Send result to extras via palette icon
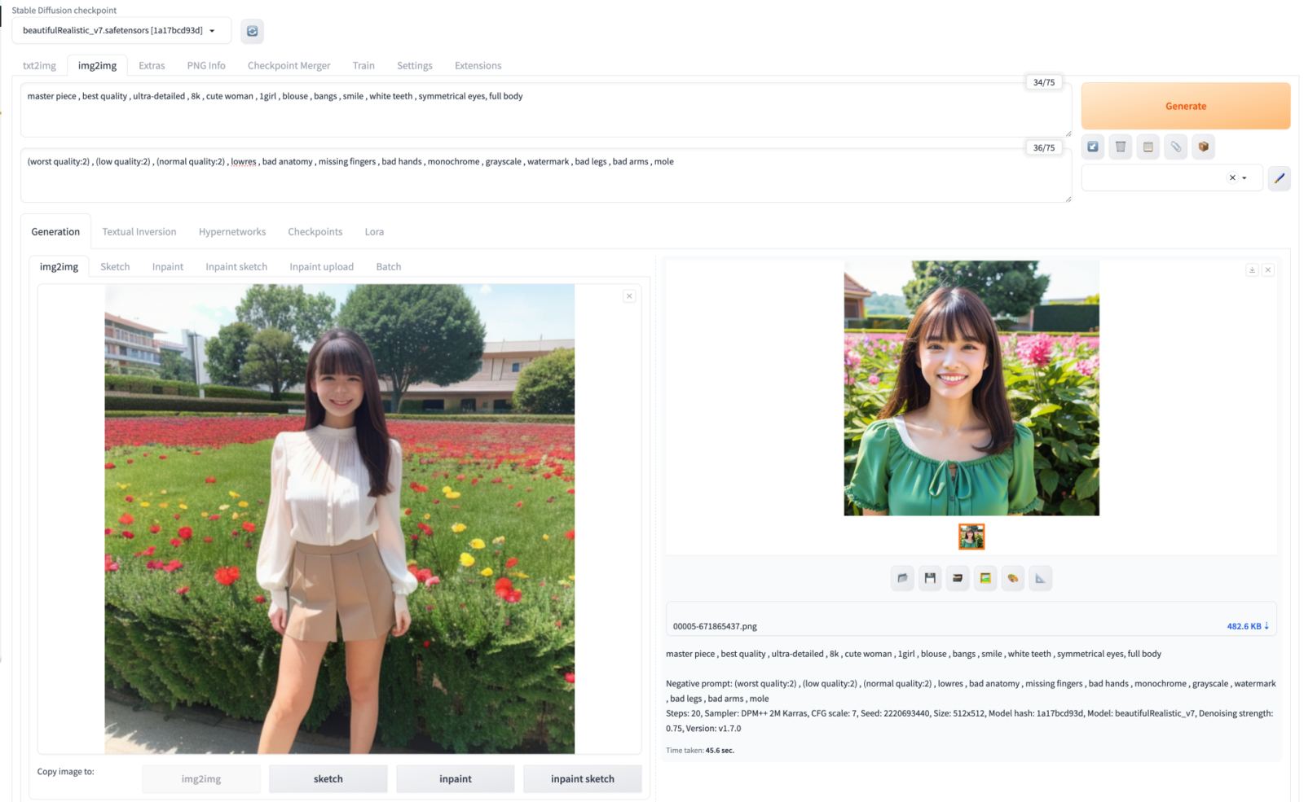 click(x=1013, y=578)
